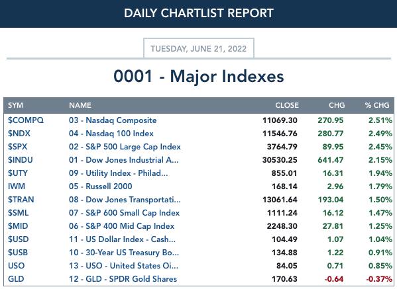Sort by the SYM column header
Screen dimensions: 397x289
pyautogui.click(x=15, y=105)
